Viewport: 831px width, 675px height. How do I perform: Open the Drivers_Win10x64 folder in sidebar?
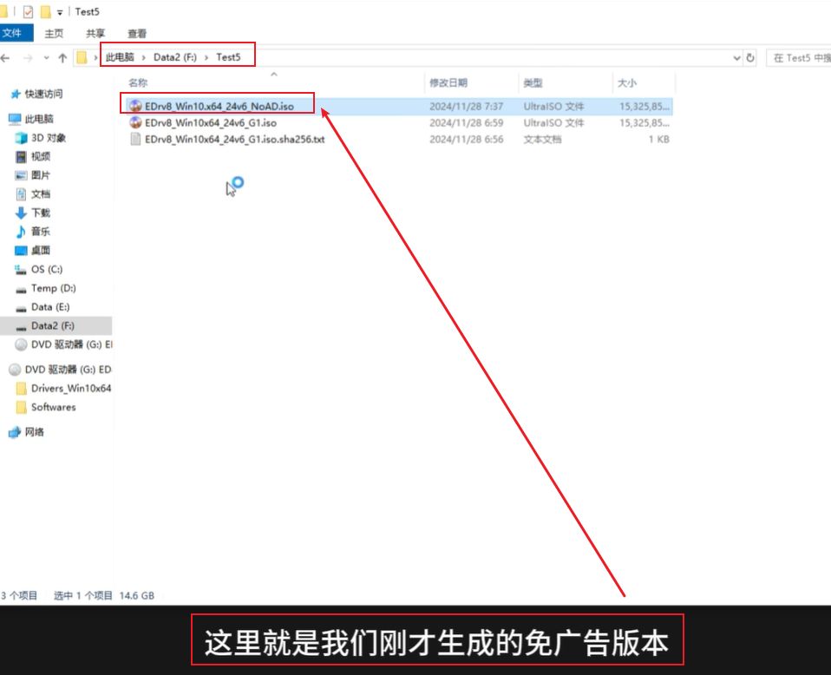click(x=70, y=389)
